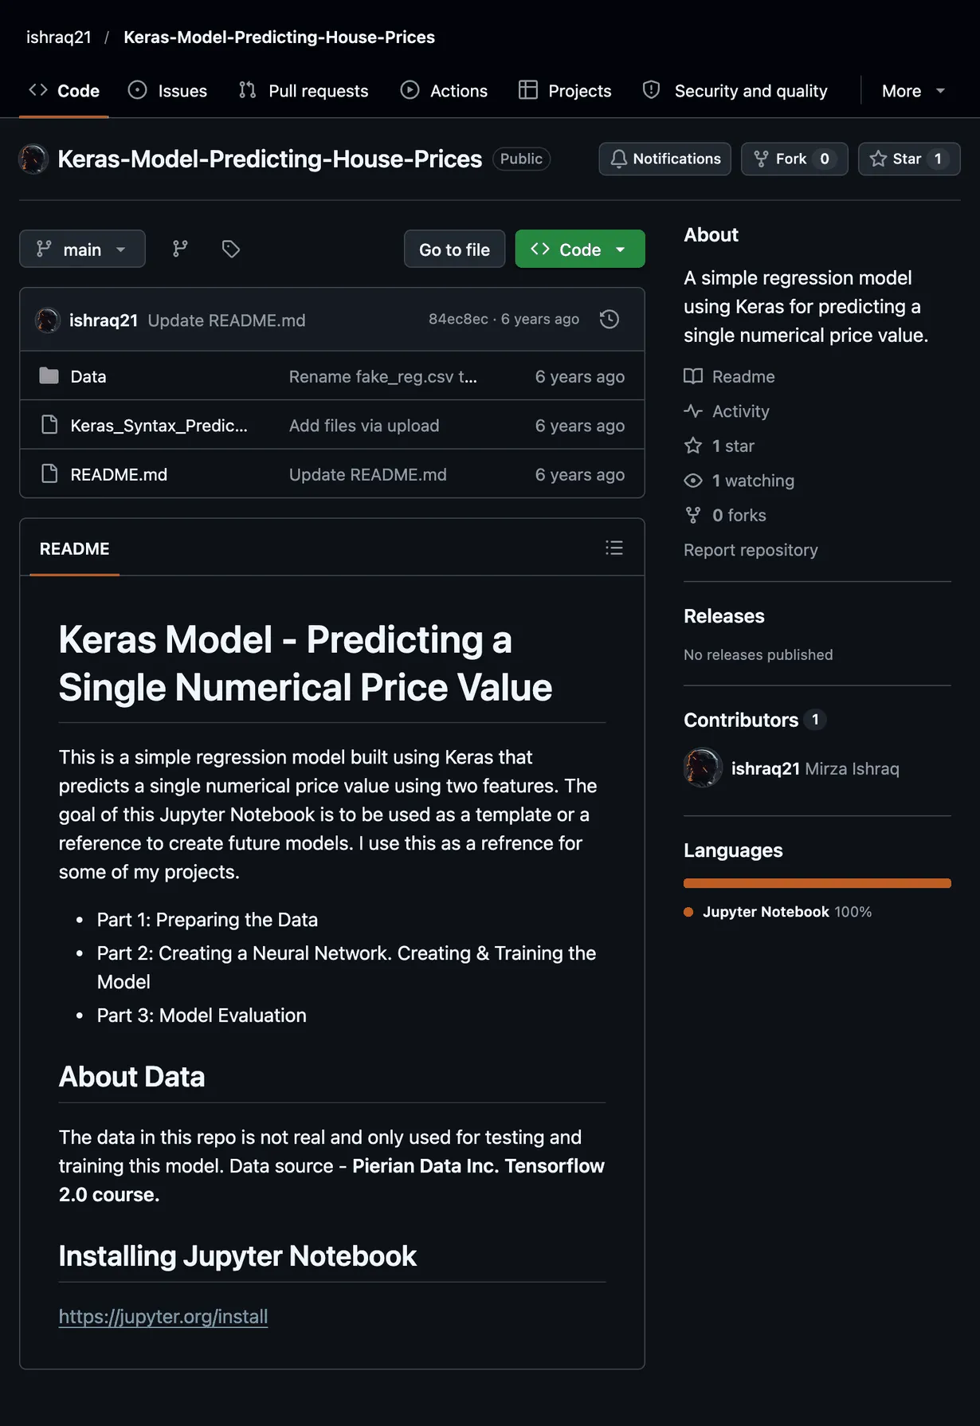This screenshot has width=980, height=1426.
Task: Click the Notifications bell icon
Action: coord(619,159)
